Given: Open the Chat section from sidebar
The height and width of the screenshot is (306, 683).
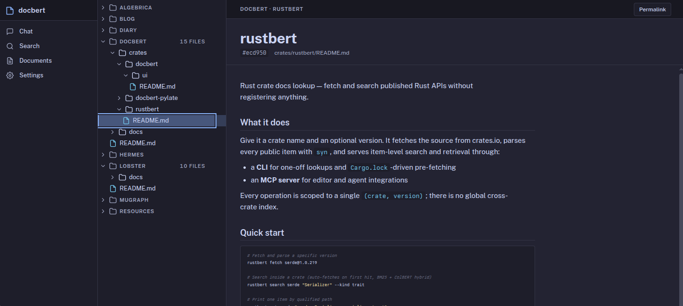Looking at the screenshot, I should point(26,31).
